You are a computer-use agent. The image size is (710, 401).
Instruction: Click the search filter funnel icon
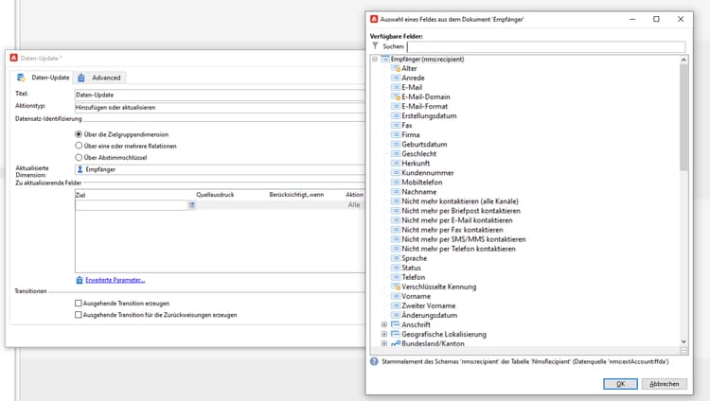375,45
